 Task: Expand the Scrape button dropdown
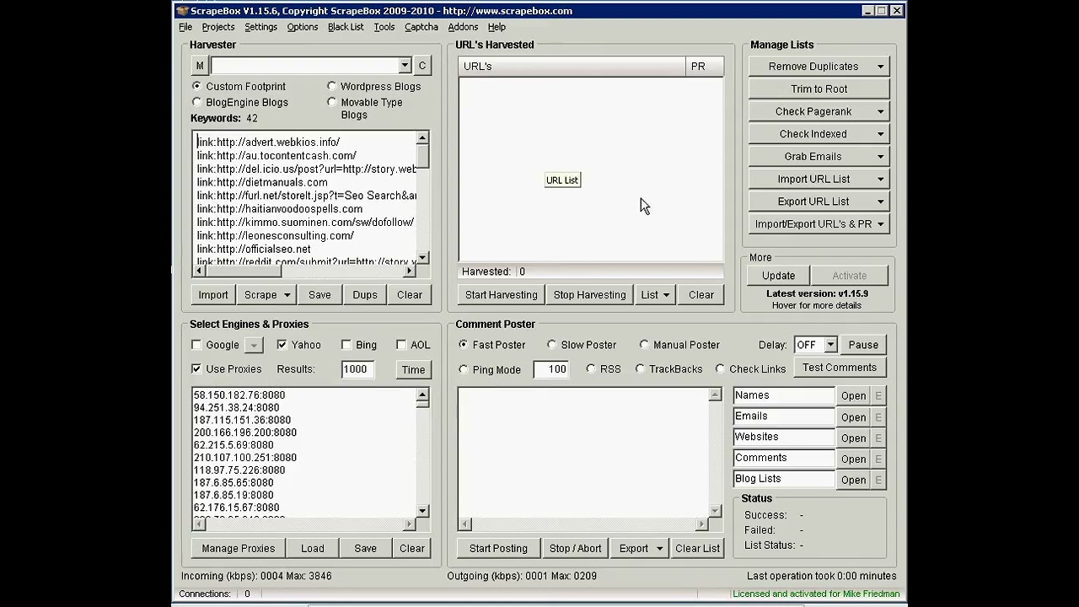click(287, 295)
